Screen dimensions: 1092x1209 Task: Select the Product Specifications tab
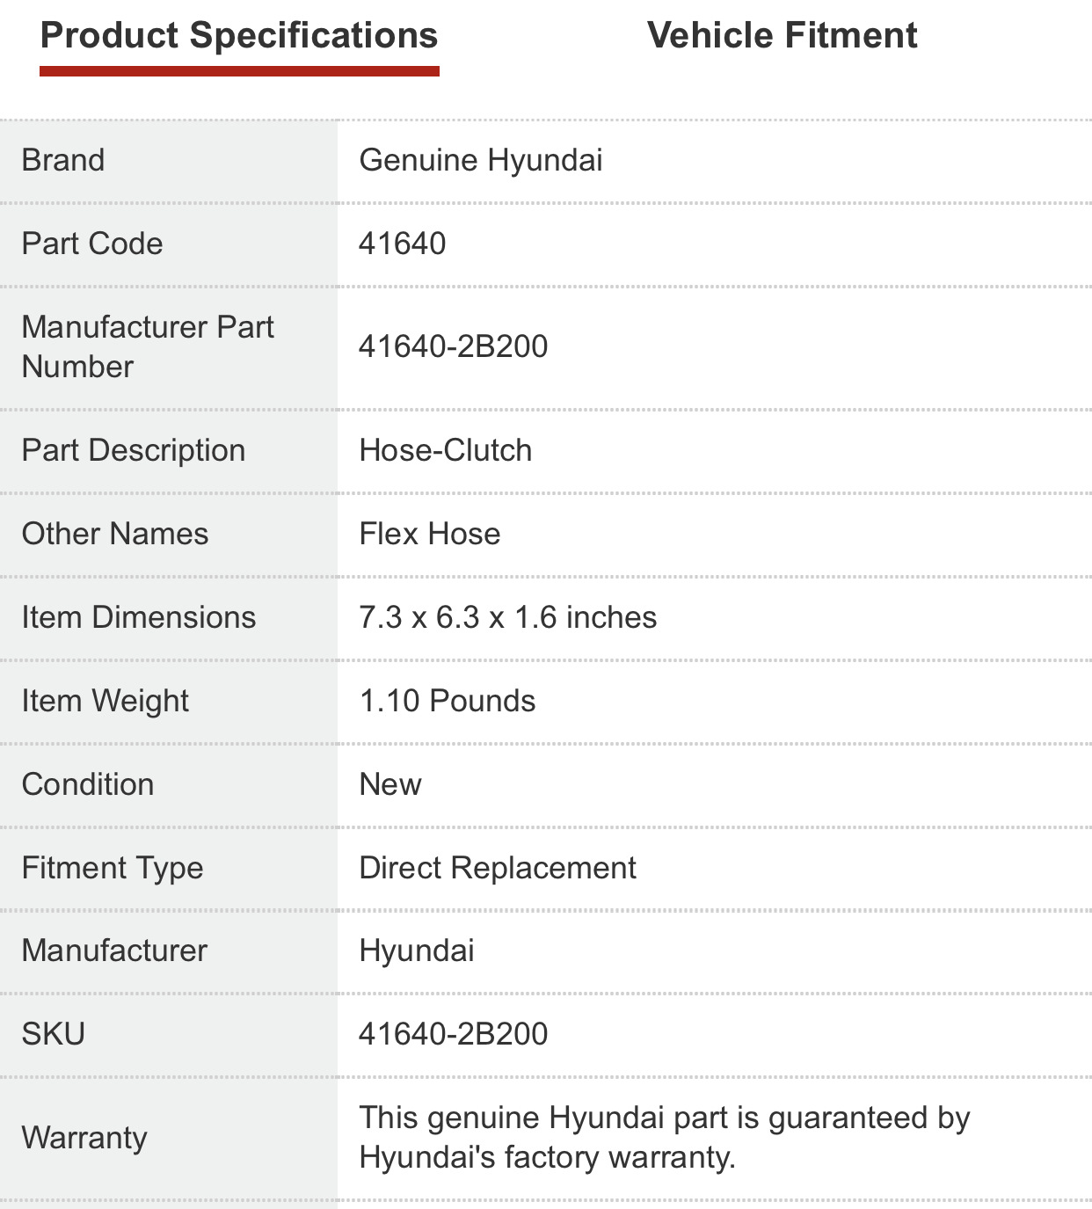click(x=239, y=36)
